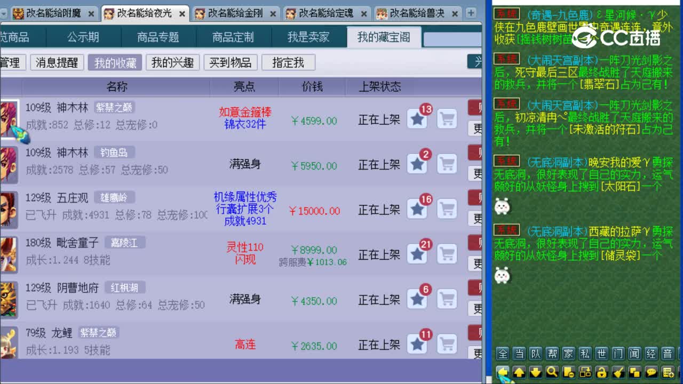The image size is (683, 384).
Task: Select the 私 chat channel button
Action: 585,354
